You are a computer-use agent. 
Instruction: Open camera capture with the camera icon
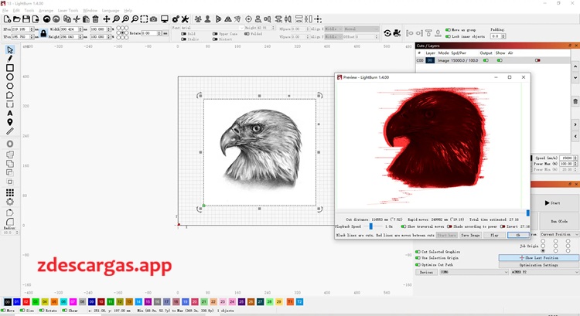click(154, 19)
